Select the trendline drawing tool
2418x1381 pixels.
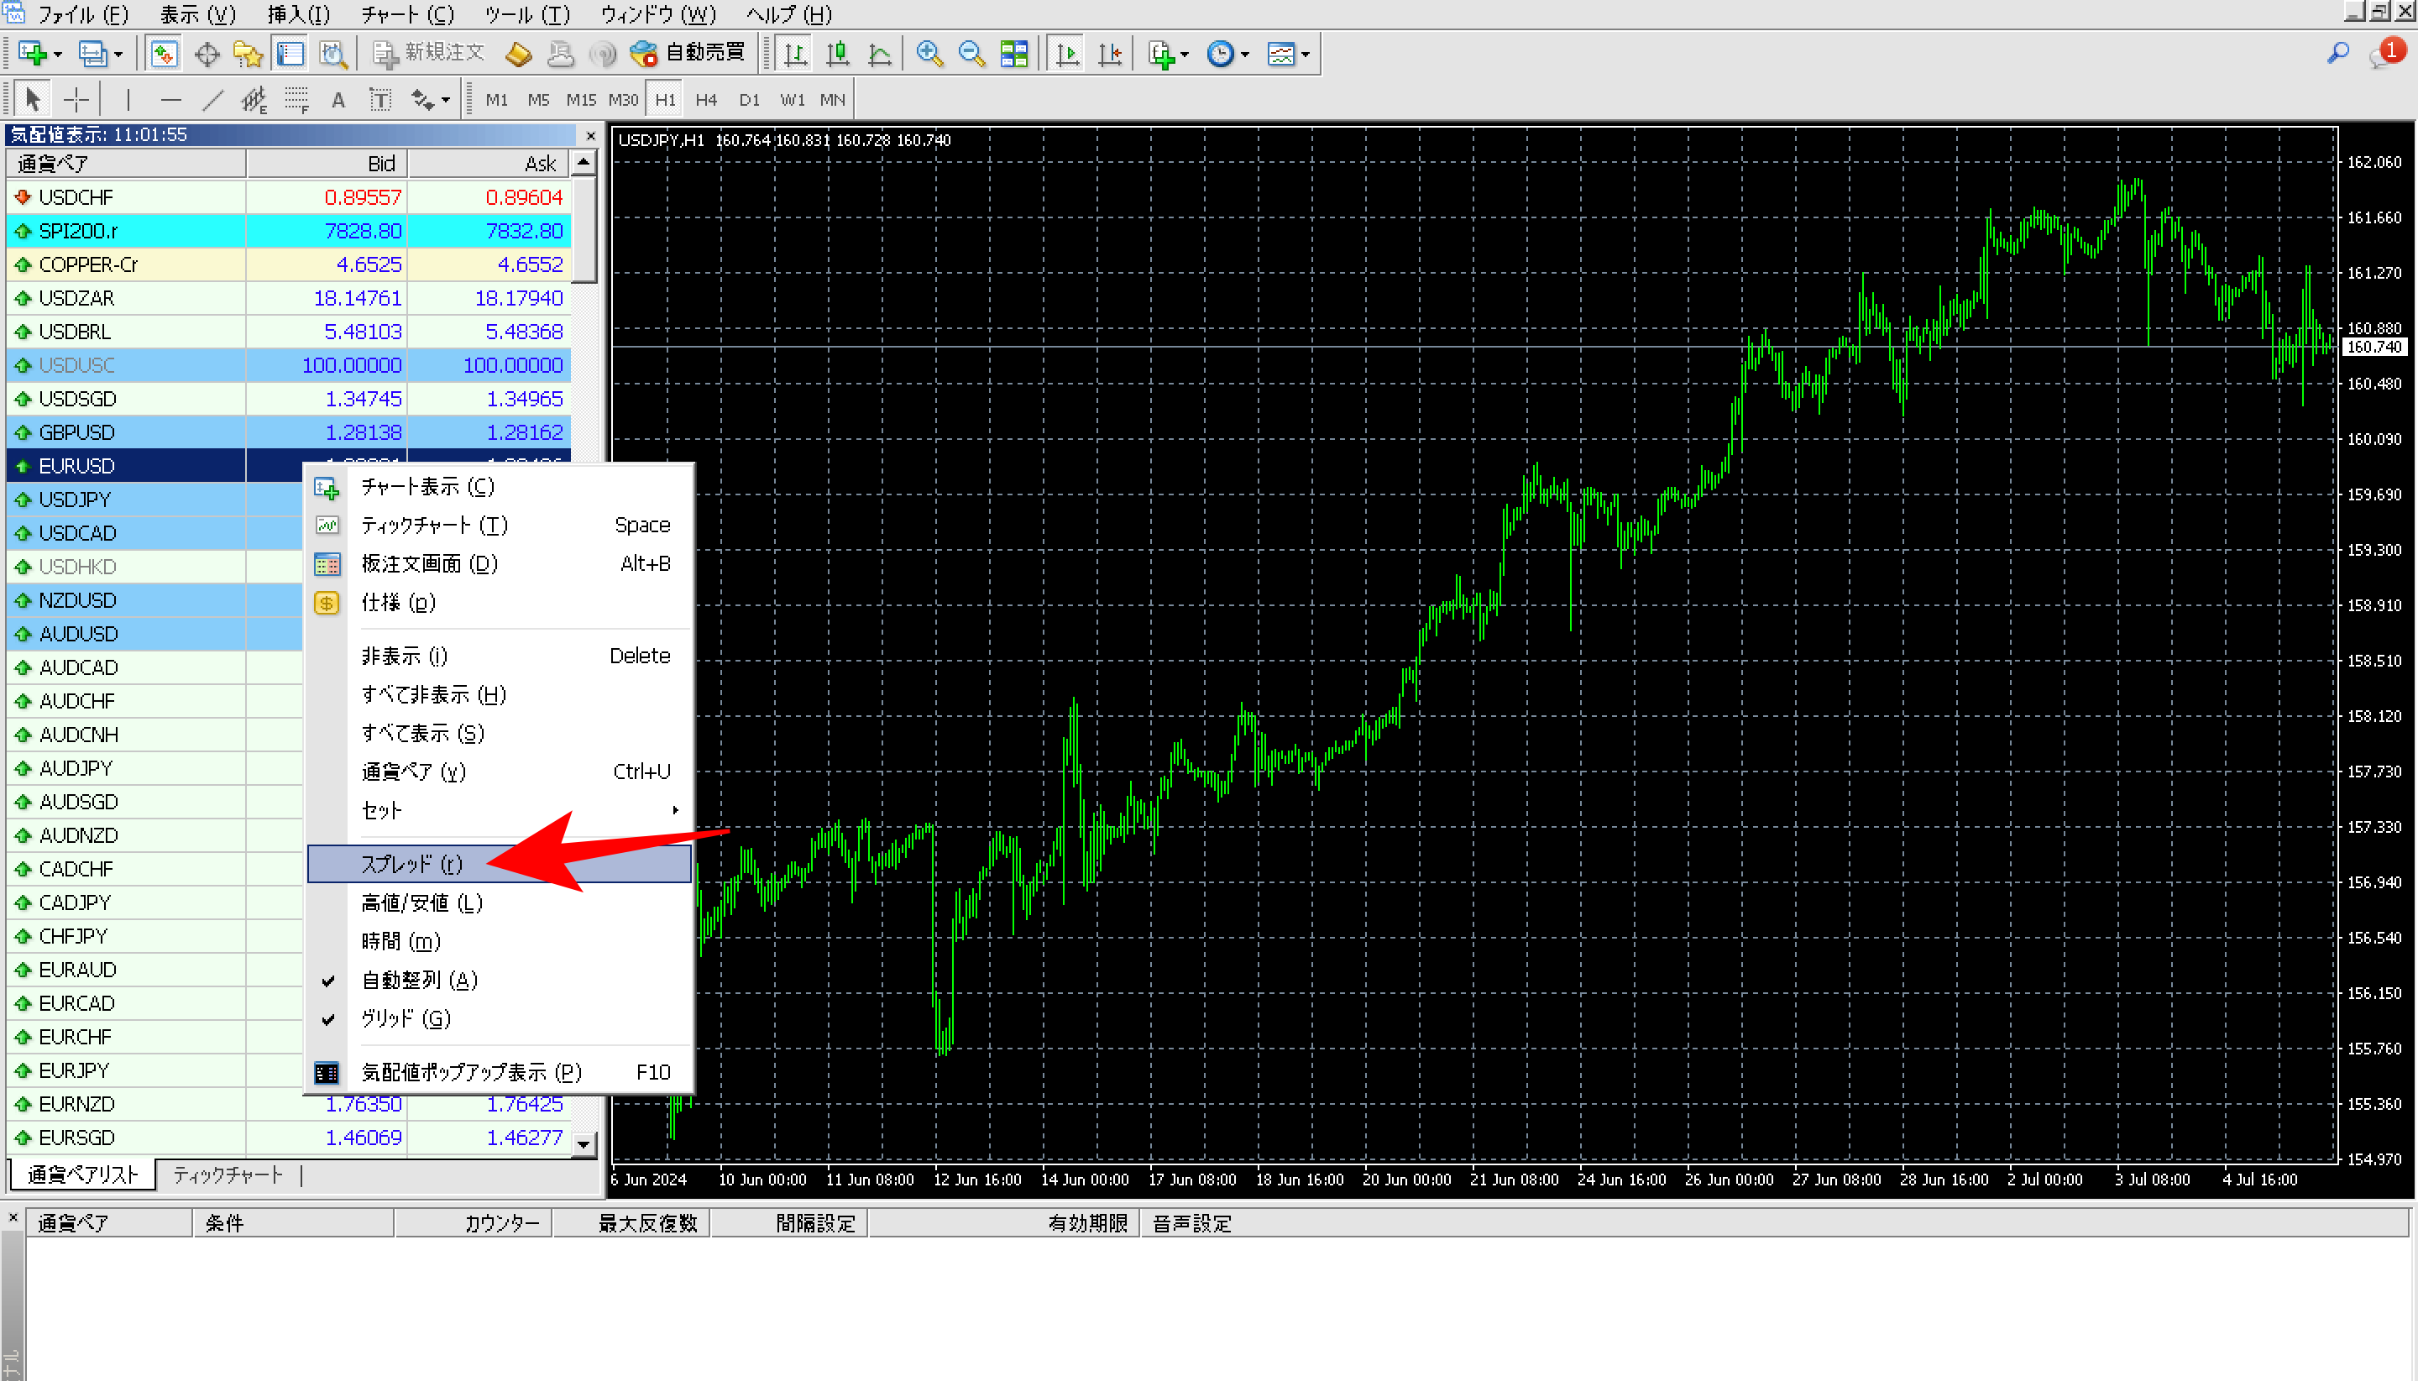(213, 100)
